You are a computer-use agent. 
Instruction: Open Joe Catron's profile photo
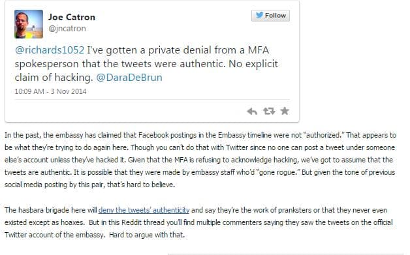click(29, 24)
